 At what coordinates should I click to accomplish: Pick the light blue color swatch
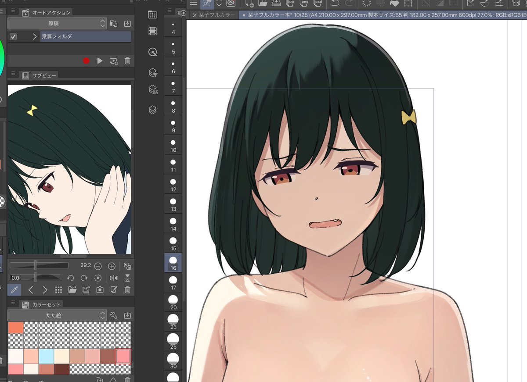coord(46,356)
